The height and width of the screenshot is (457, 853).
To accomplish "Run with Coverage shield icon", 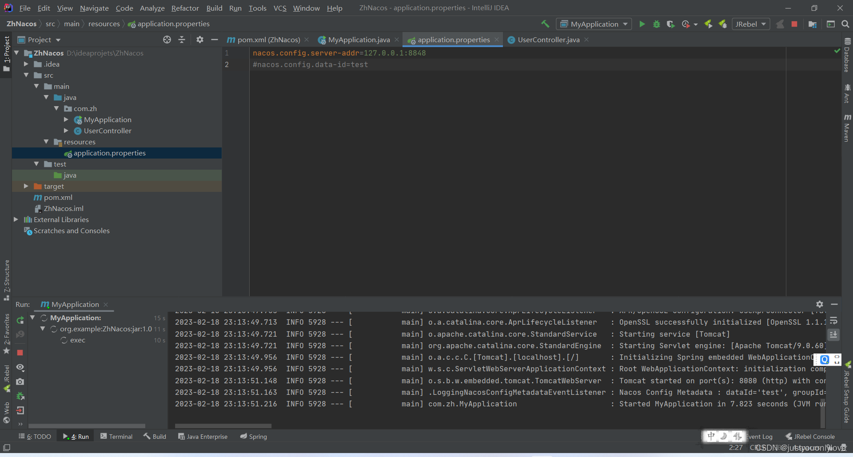I will pyautogui.click(x=671, y=24).
